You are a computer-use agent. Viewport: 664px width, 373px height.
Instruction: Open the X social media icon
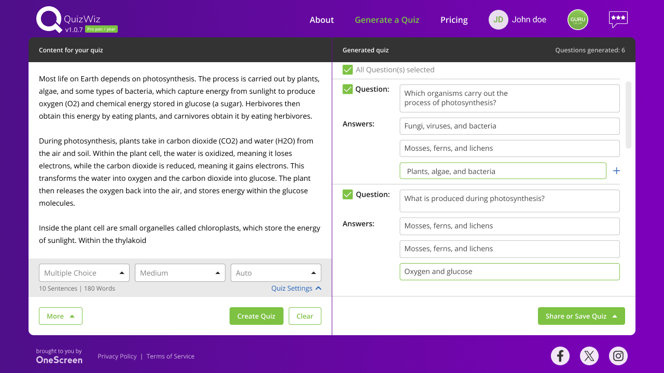point(589,356)
